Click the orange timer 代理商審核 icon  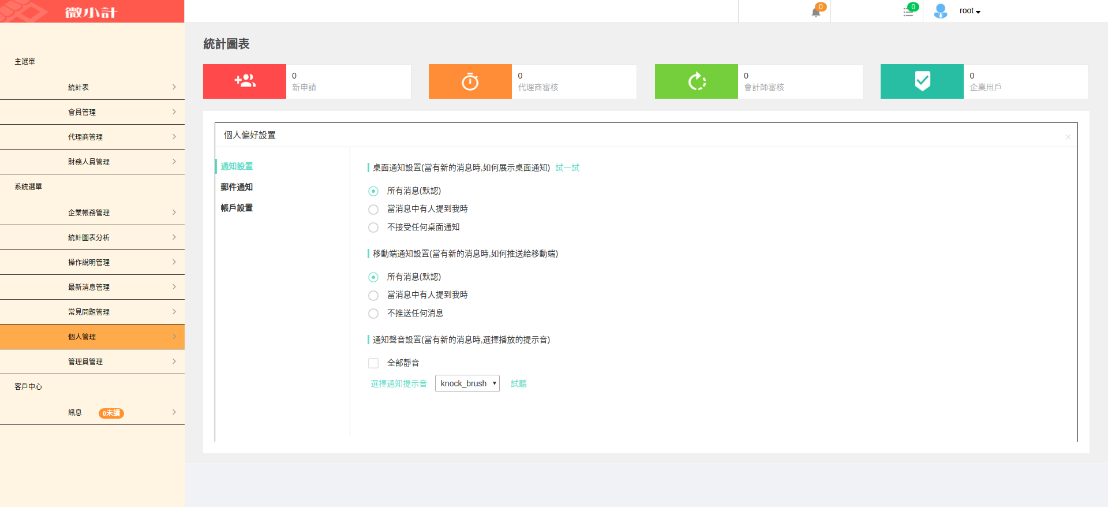470,81
